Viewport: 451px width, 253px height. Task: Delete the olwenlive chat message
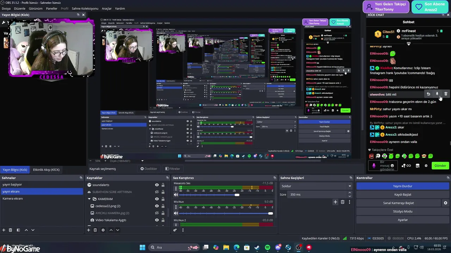[446, 94]
